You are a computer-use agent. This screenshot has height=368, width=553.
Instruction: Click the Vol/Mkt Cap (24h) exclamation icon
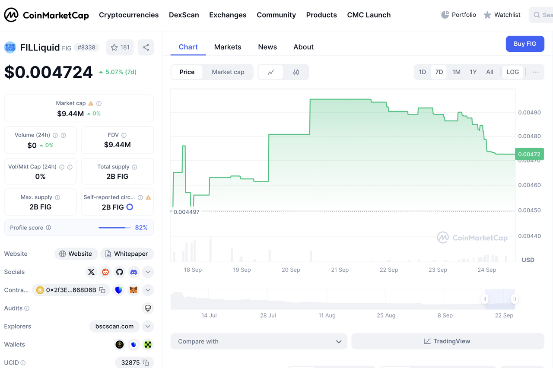tap(70, 167)
